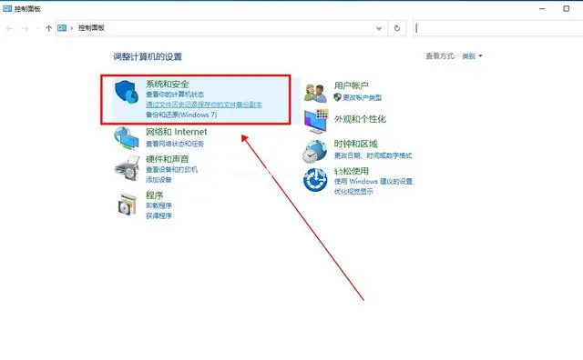Open the Clock and Region globe icon
The image size is (583, 360).
314,151
